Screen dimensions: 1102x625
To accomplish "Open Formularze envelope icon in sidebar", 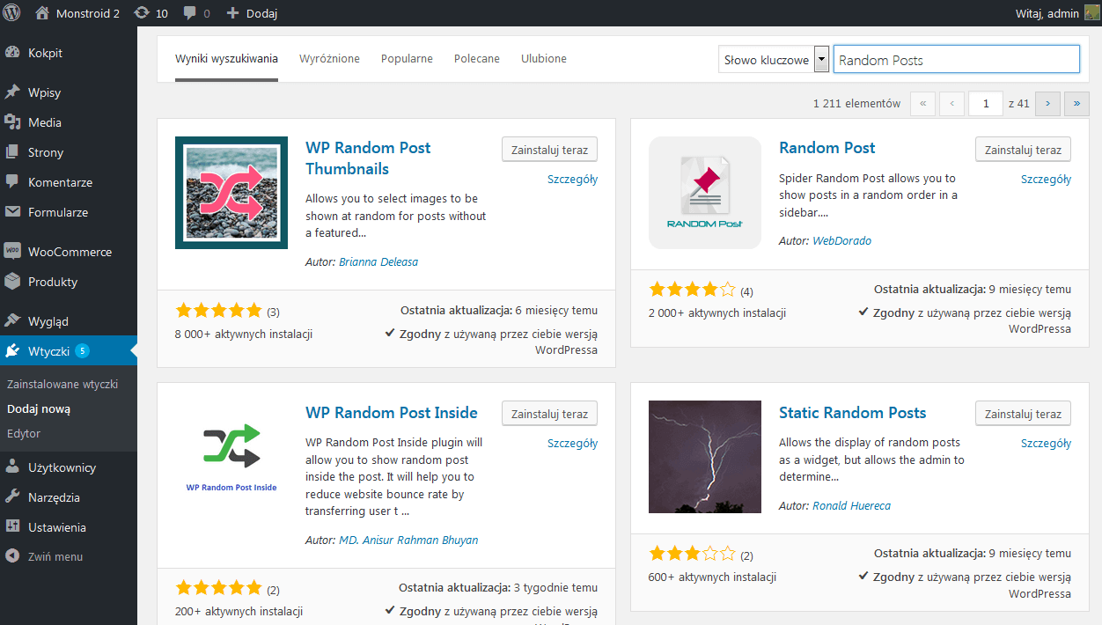I will tap(12, 212).
